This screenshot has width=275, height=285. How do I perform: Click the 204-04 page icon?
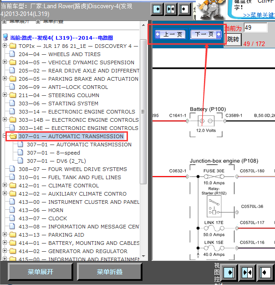pyautogui.click(x=12, y=54)
